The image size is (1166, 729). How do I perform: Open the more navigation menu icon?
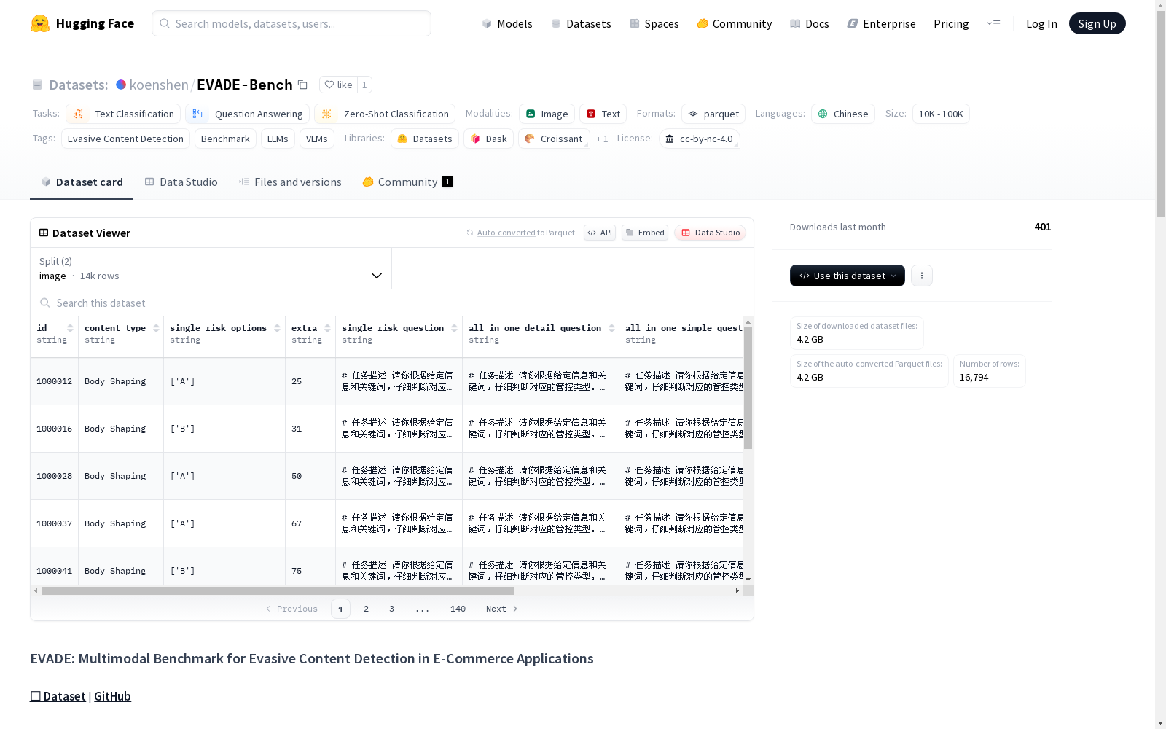tap(993, 23)
